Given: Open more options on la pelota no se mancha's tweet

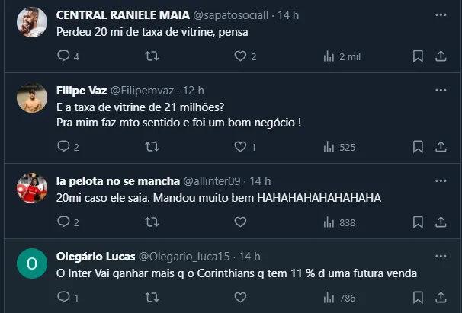Looking at the screenshot, I should 441,181.
